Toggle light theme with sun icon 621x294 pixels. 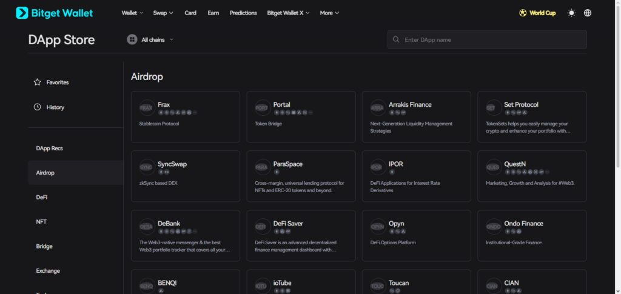click(571, 13)
